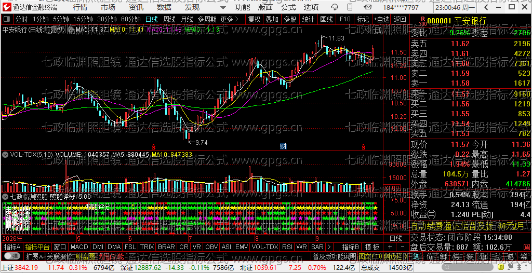The width and height of the screenshot is (532, 273).
Task: Open 市场 menu
Action: (x=108, y=7)
